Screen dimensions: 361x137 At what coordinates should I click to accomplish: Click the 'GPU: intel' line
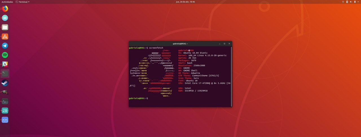pos(185,88)
